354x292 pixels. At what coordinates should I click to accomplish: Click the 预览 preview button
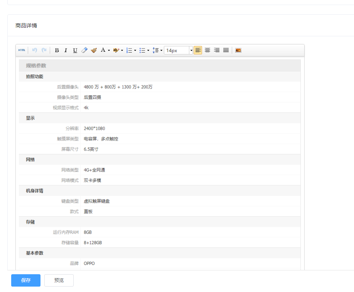59,280
